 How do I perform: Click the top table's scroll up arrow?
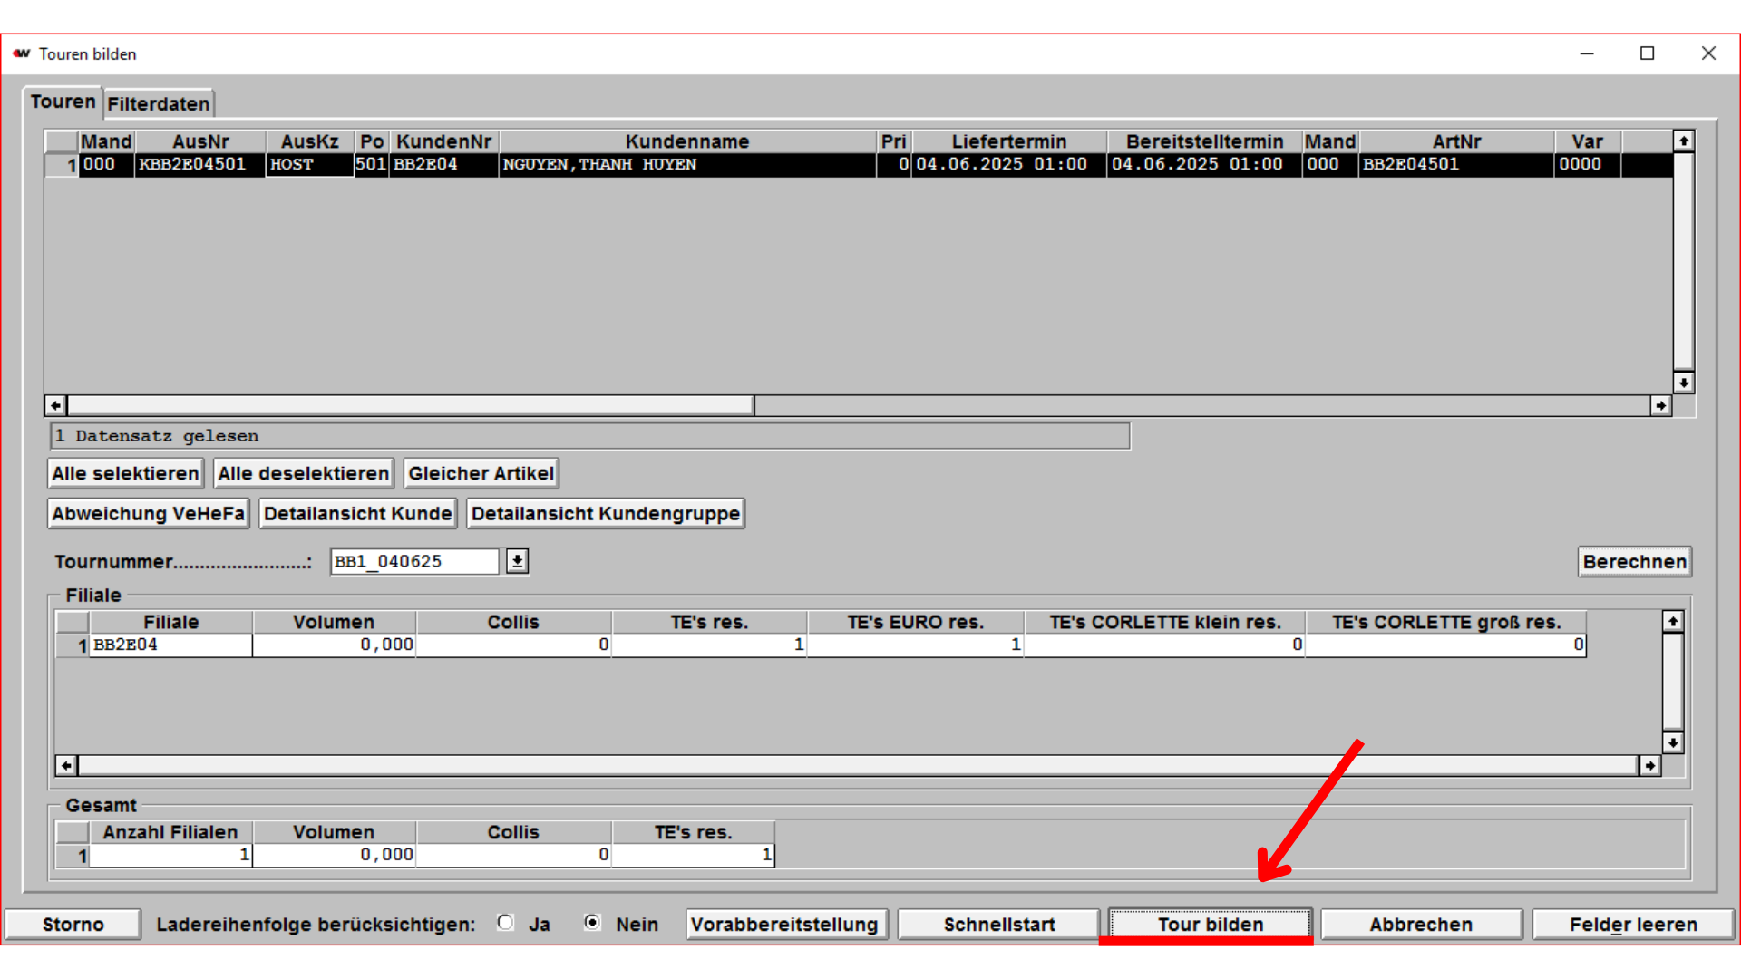pos(1683,141)
